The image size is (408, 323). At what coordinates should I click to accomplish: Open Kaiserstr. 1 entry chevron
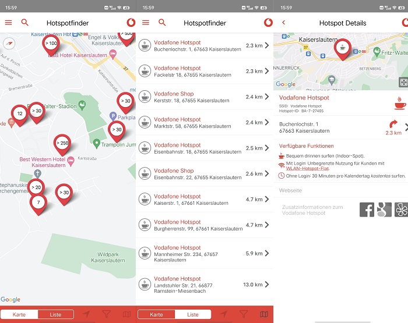267,199
